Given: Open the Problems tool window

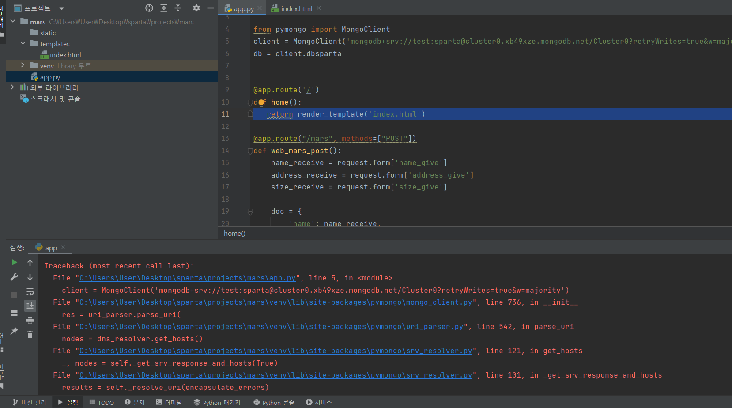Looking at the screenshot, I should (x=135, y=402).
